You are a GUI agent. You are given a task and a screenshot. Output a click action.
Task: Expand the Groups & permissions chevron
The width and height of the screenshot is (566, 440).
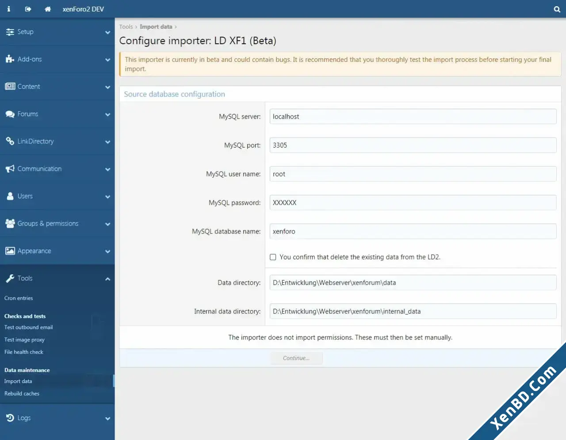(107, 224)
